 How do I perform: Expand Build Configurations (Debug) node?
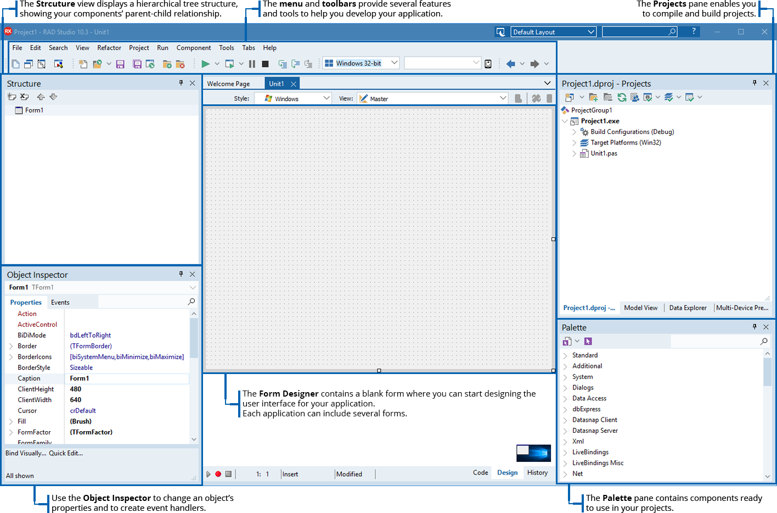(x=575, y=132)
